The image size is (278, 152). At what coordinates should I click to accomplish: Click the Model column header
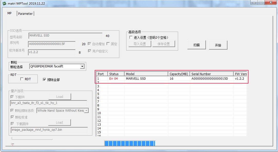pos(146,74)
